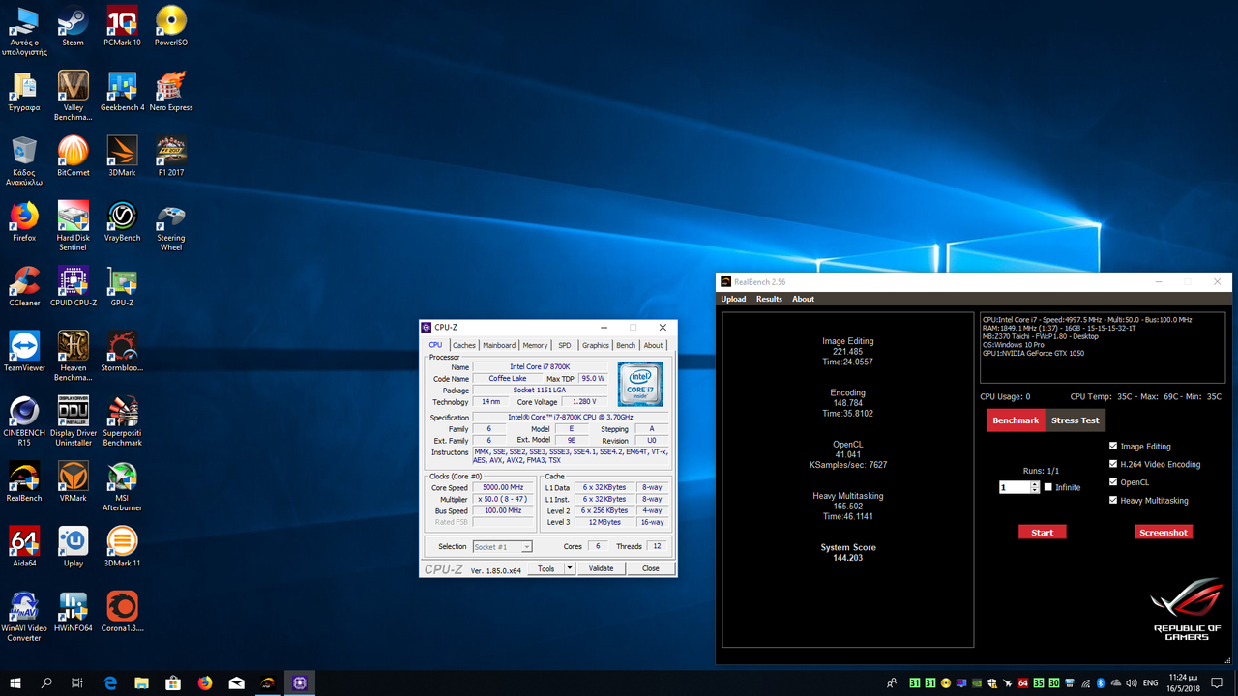This screenshot has width=1238, height=696.
Task: Click Validate in CPU-Z
Action: pyautogui.click(x=601, y=568)
